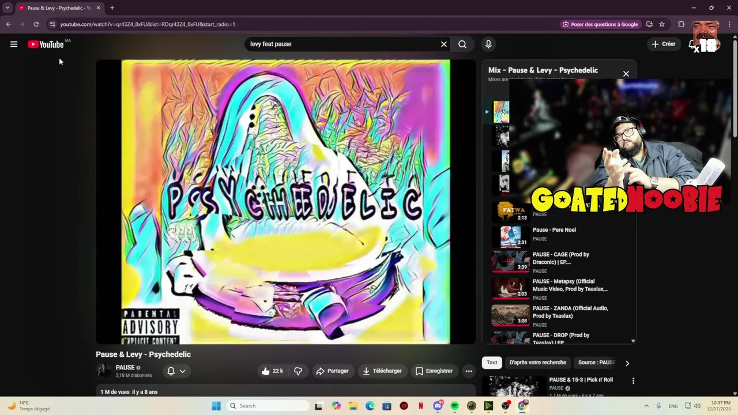This screenshot has width=738, height=415.
Task: Open Spotify from the taskbar
Action: point(455,406)
